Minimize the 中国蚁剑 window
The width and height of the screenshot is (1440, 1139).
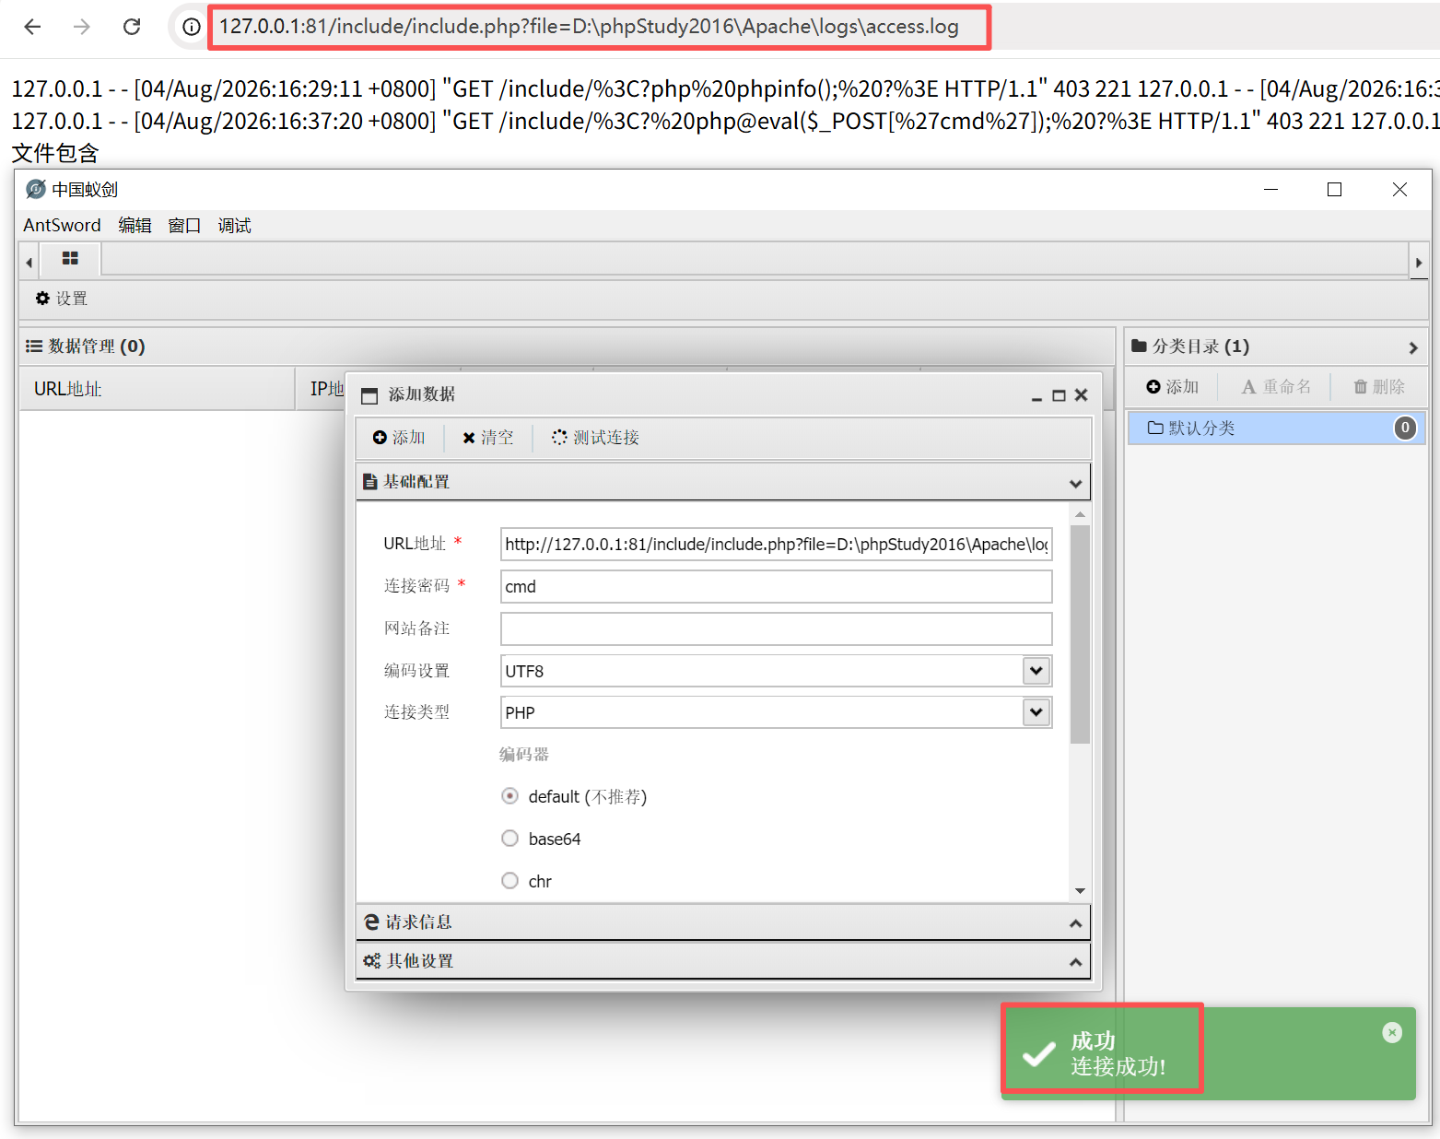coord(1270,190)
